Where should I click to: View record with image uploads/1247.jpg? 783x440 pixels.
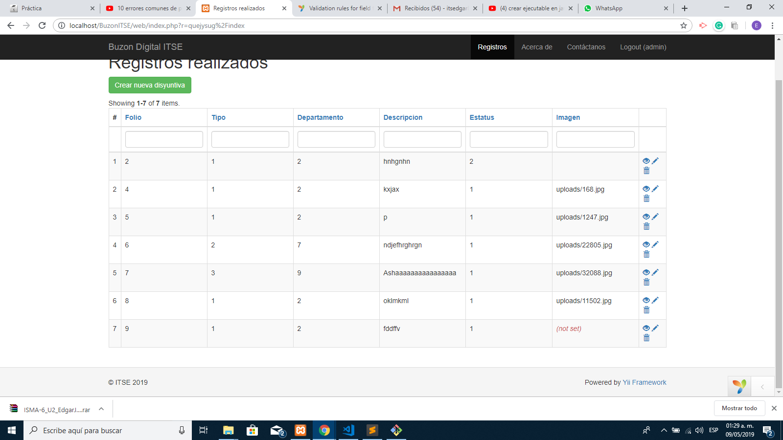(646, 217)
